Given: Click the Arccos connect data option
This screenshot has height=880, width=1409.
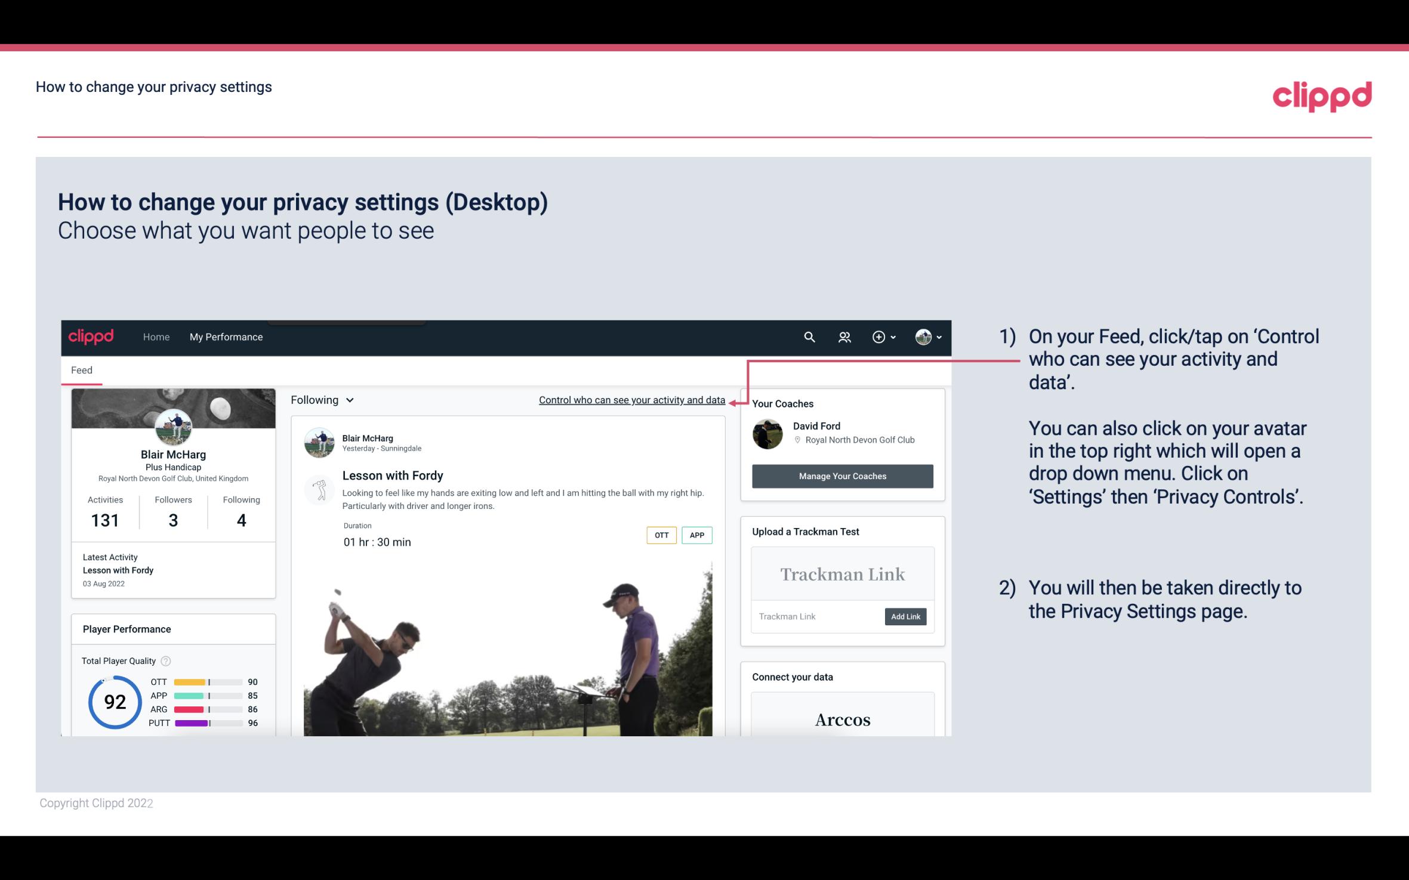Looking at the screenshot, I should (843, 720).
